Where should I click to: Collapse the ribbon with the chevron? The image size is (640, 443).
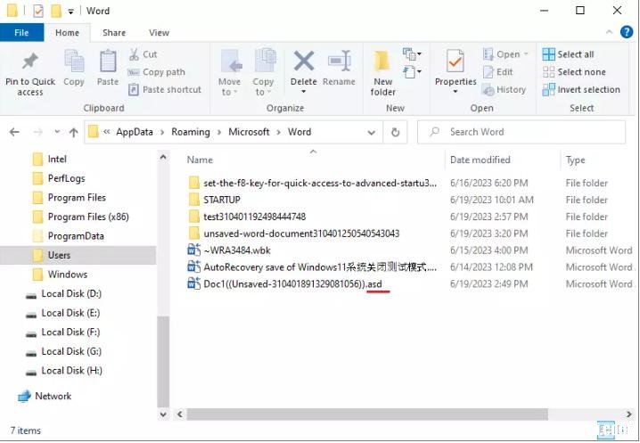click(610, 32)
